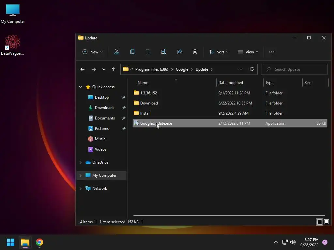This screenshot has height=250, width=334.
Task: Expand the OneDrive tree node
Action: (x=81, y=162)
